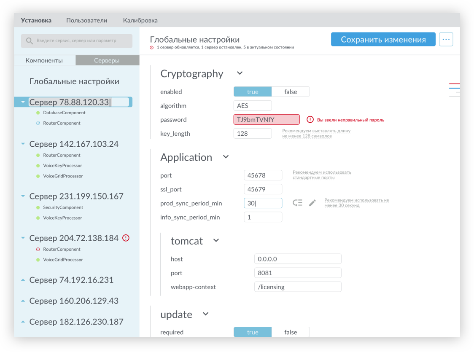Click the search magnifier icon
This screenshot has width=474, height=352.
coord(30,41)
